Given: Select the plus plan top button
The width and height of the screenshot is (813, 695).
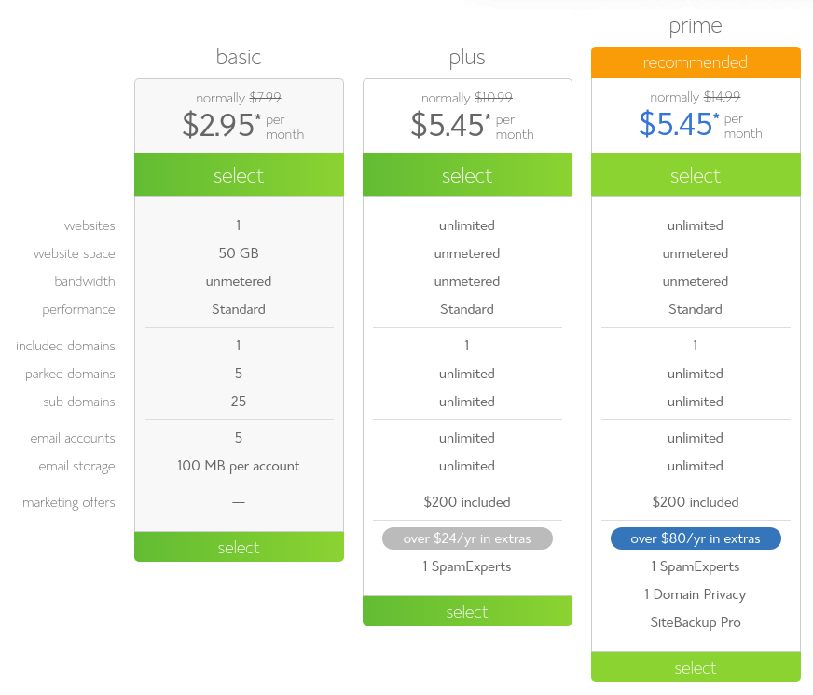Looking at the screenshot, I should pyautogui.click(x=467, y=174).
